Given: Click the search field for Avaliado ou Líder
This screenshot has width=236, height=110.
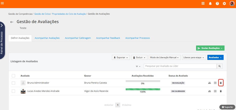Looking at the screenshot, I should [x=180, y=66].
